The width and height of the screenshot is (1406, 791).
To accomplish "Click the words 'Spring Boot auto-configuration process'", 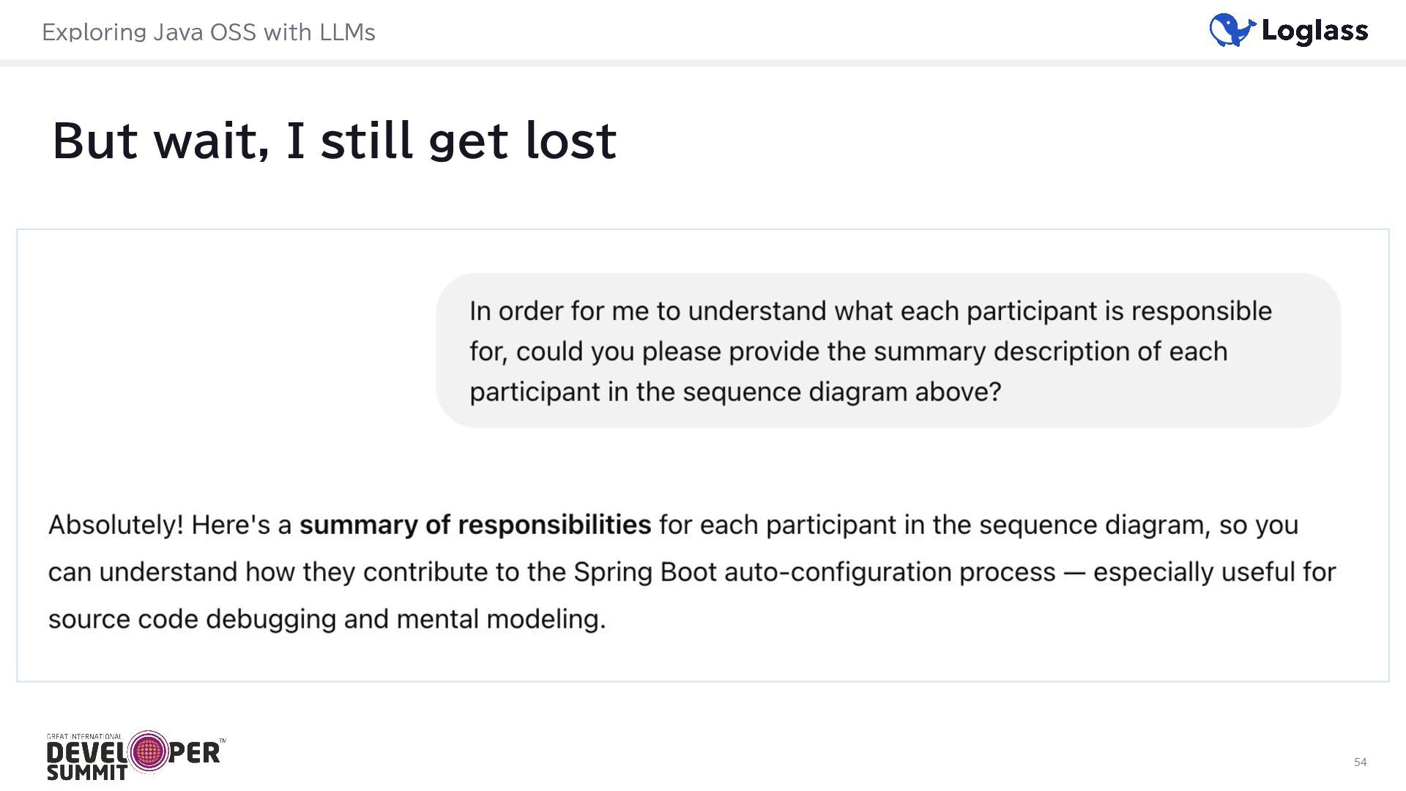I will click(814, 572).
